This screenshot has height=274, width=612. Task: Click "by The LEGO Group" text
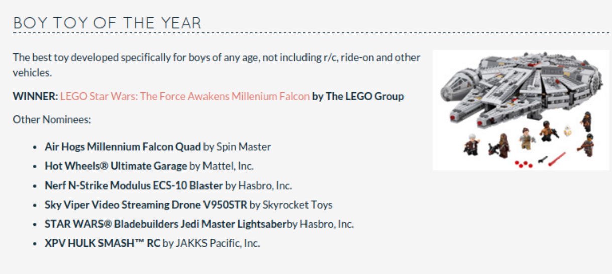[358, 96]
